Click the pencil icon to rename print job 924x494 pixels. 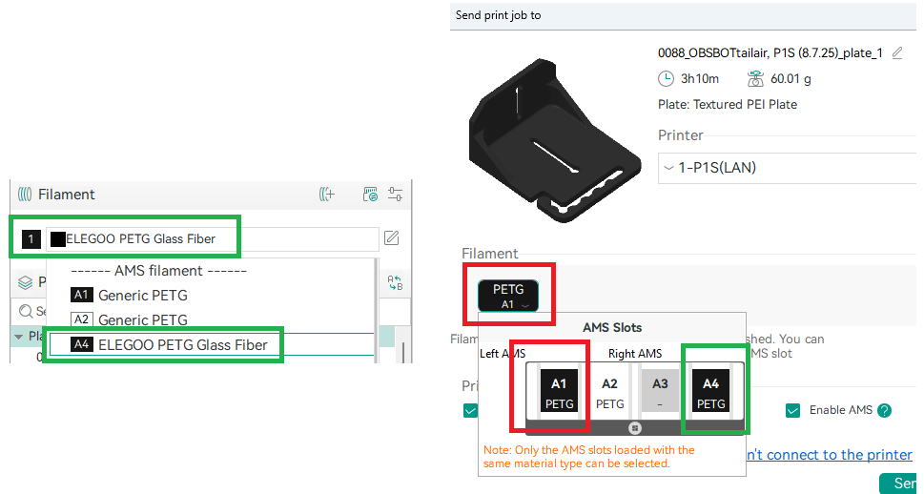coord(897,53)
